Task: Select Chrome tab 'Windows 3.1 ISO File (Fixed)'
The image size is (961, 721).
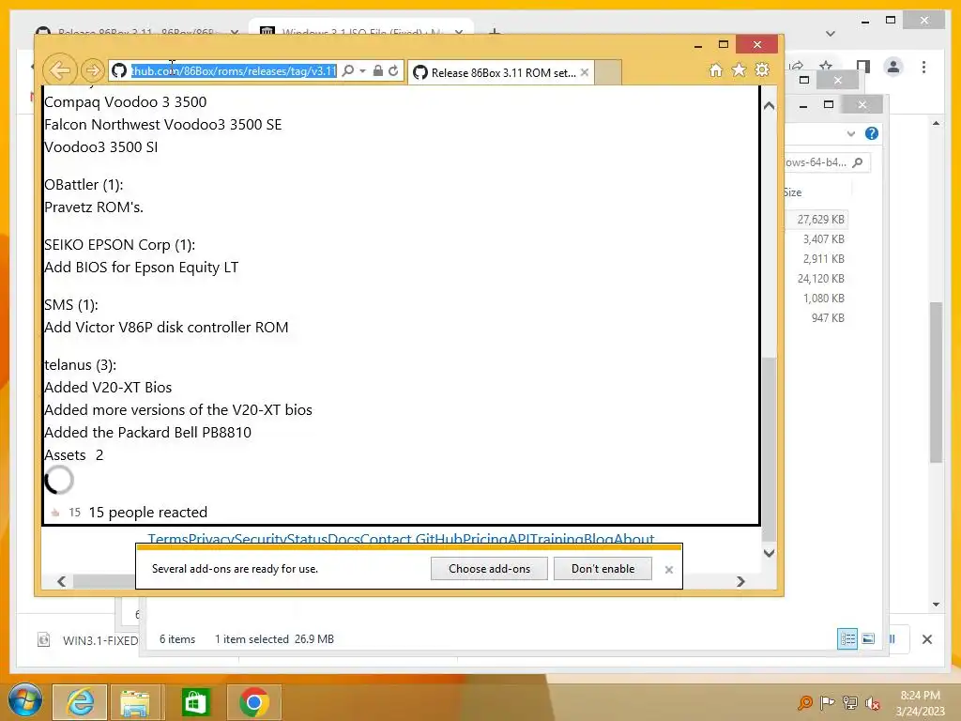Action: (361, 29)
